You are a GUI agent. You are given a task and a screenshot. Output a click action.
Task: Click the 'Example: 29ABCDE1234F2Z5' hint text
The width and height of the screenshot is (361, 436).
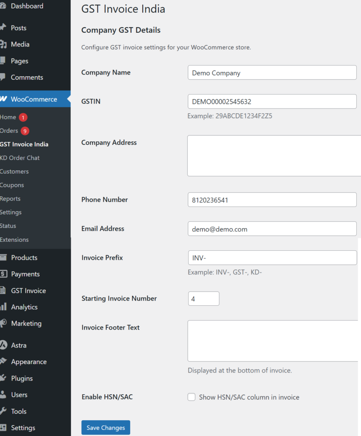tap(230, 116)
